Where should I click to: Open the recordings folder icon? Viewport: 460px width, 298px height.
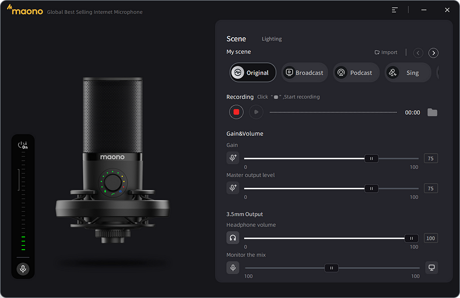pyautogui.click(x=432, y=112)
